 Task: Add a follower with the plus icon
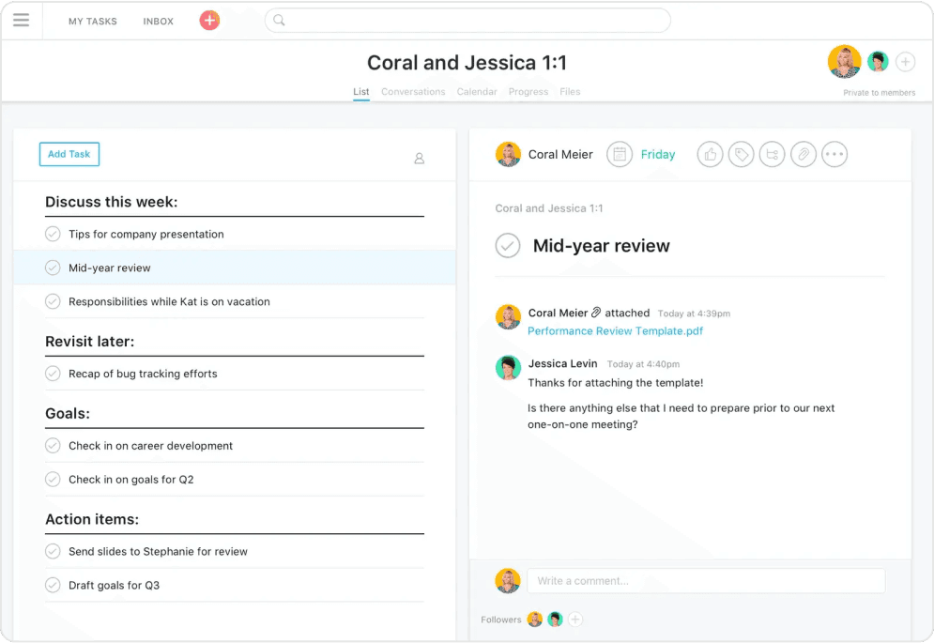point(575,620)
